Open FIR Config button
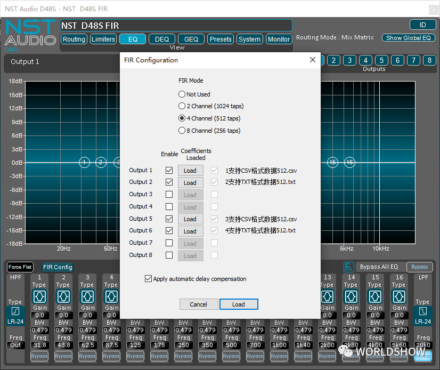The width and height of the screenshot is (440, 370). click(58, 267)
